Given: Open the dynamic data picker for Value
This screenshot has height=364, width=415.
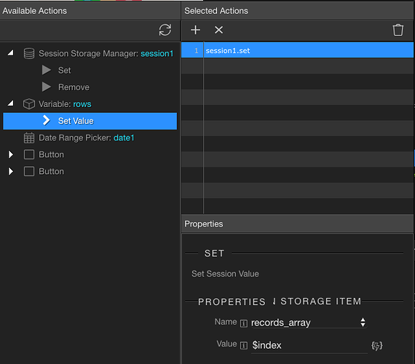Looking at the screenshot, I should pyautogui.click(x=377, y=346).
